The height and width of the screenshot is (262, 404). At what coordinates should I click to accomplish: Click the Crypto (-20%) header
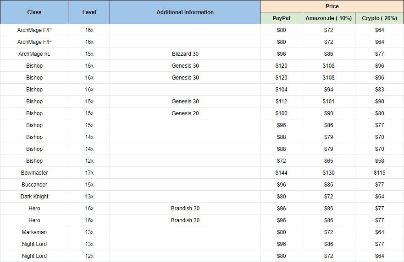[x=380, y=18]
